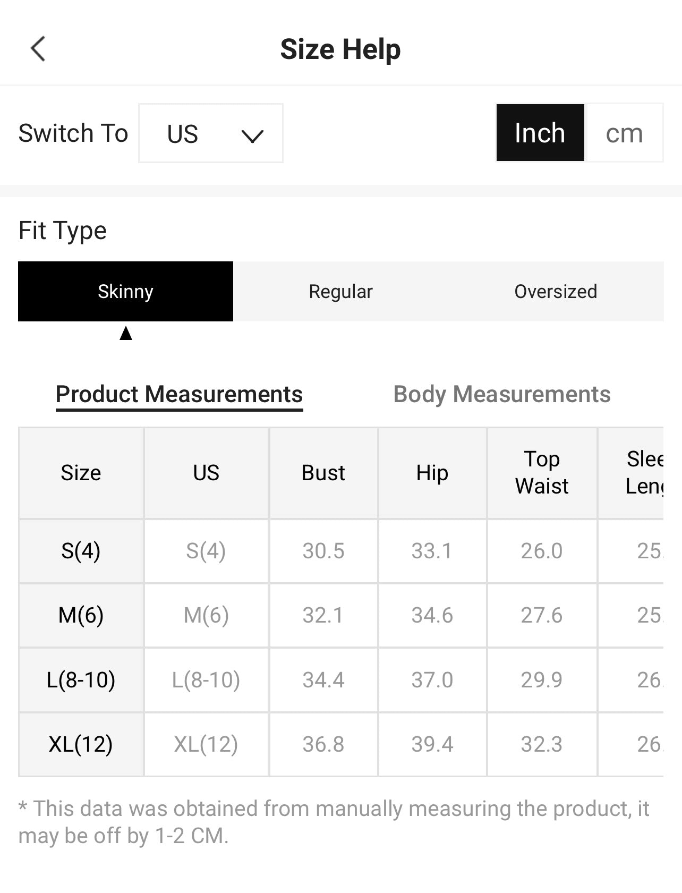This screenshot has height=893, width=682.
Task: Go back using the arrow icon
Action: click(x=38, y=49)
